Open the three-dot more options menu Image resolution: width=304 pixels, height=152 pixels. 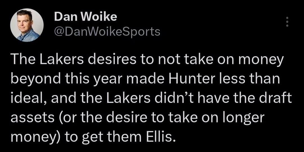(287, 22)
